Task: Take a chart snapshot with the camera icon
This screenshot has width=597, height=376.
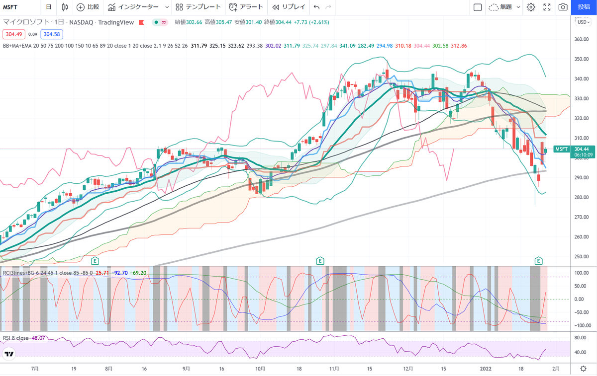Action: pos(563,7)
